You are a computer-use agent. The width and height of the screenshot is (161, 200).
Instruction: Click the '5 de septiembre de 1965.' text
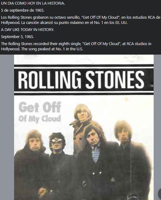pyautogui.click(x=23, y=10)
